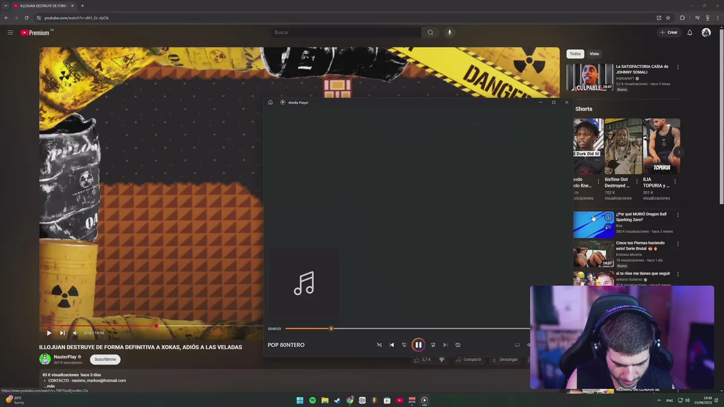Bookmark this page with the star

pos(668,18)
